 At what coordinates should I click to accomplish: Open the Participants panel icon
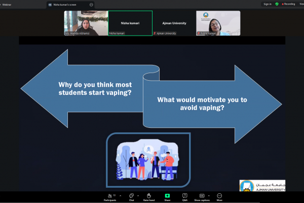[x=110, y=196]
